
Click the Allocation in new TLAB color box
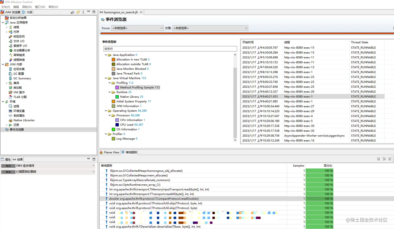click(113, 59)
